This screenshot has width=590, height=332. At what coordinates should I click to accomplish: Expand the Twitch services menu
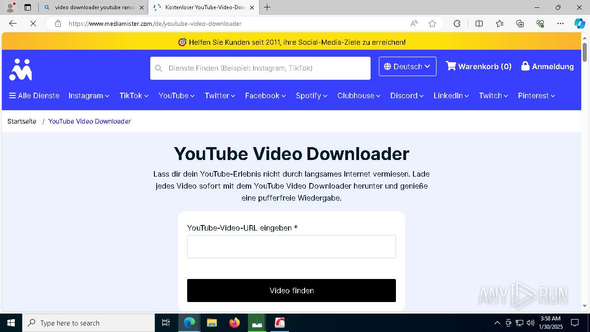[493, 95]
